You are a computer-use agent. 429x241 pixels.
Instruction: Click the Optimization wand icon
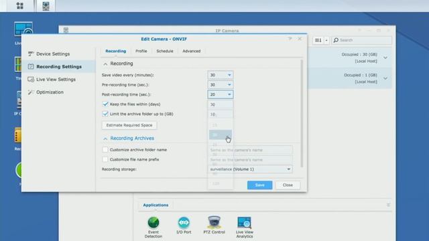point(31,92)
